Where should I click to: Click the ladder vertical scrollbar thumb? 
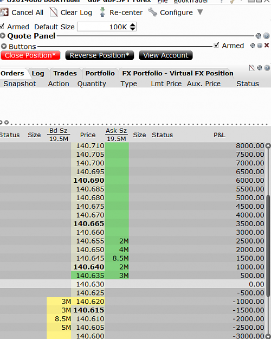pos(268,245)
